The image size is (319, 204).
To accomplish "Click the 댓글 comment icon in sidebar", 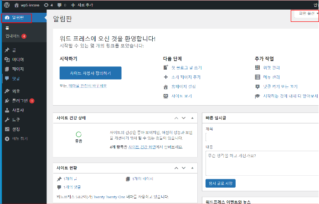I will click(x=7, y=78).
